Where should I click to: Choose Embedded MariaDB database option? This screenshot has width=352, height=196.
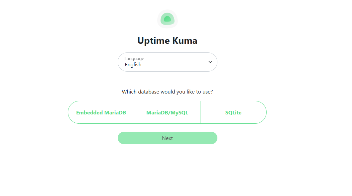101,112
